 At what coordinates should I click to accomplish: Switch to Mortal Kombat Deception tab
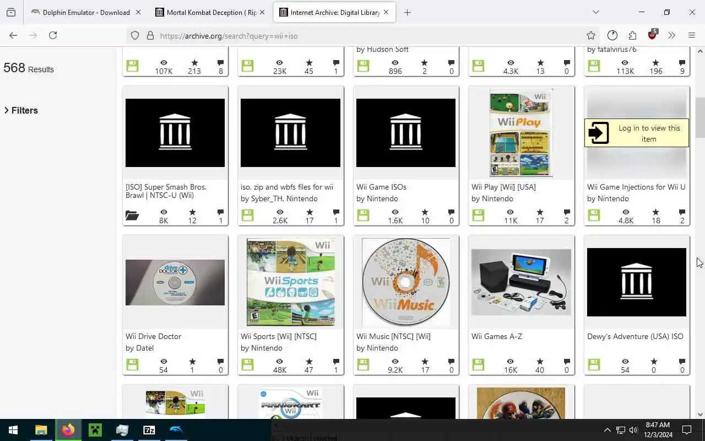click(x=210, y=12)
